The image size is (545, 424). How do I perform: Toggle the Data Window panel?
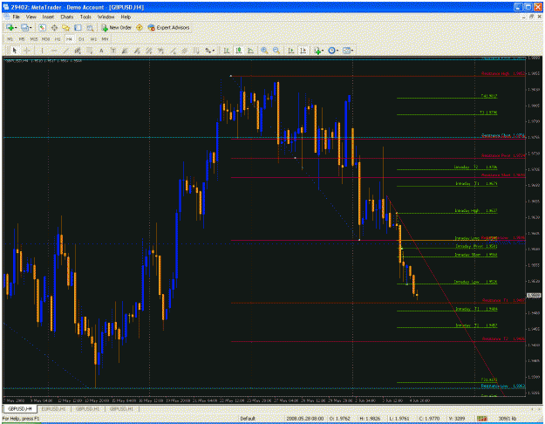click(54, 27)
